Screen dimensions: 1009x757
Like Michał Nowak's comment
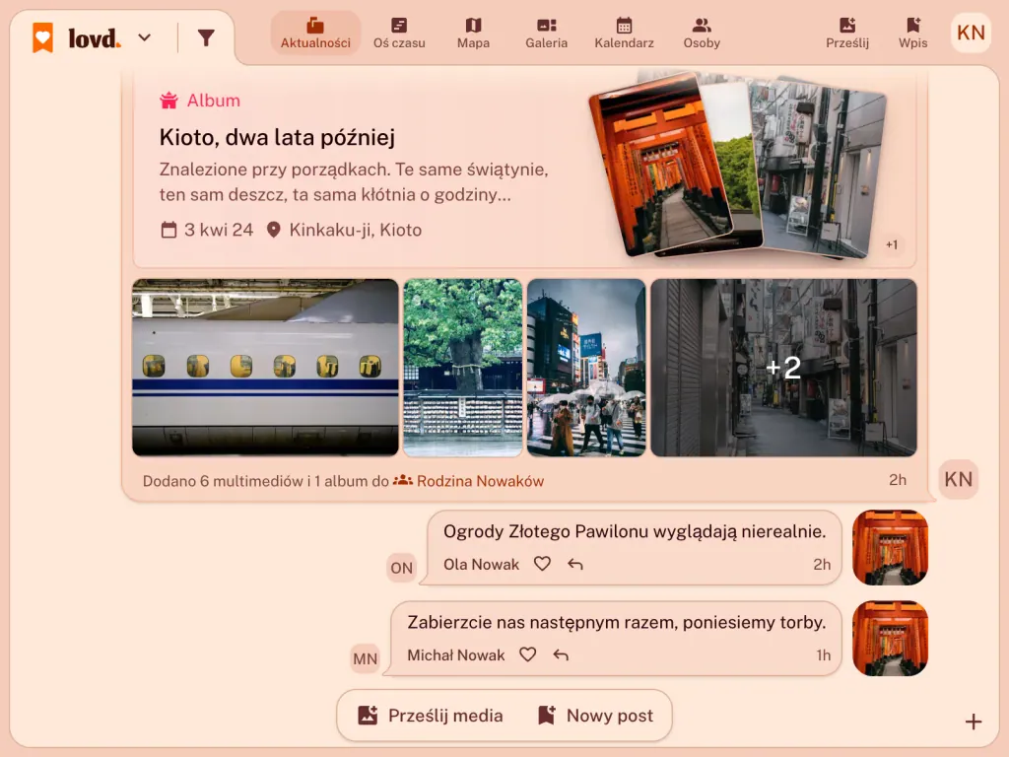528,654
